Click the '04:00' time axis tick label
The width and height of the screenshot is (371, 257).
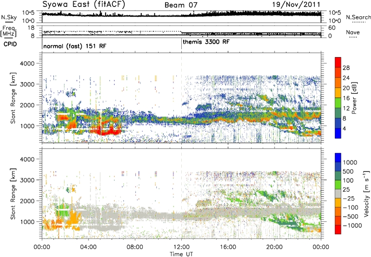(88, 247)
